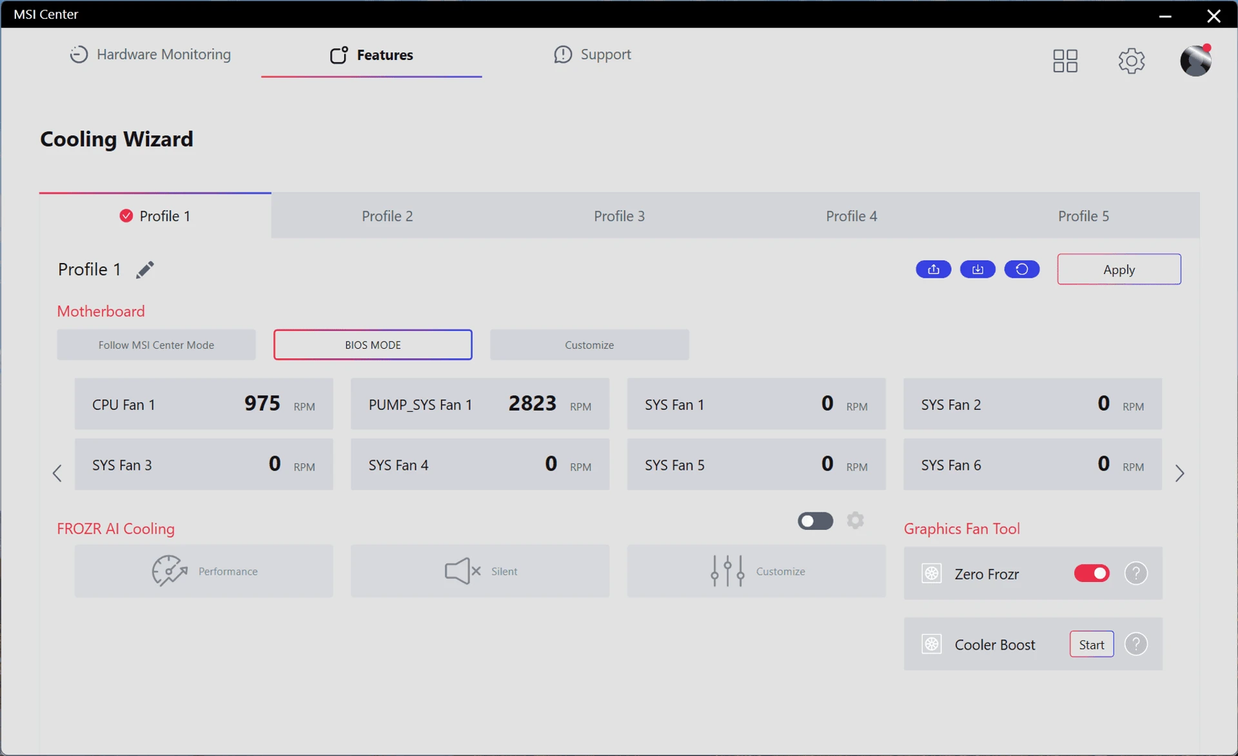Click the red check icon on Profile 1 tab
The image size is (1238, 756).
tap(126, 216)
